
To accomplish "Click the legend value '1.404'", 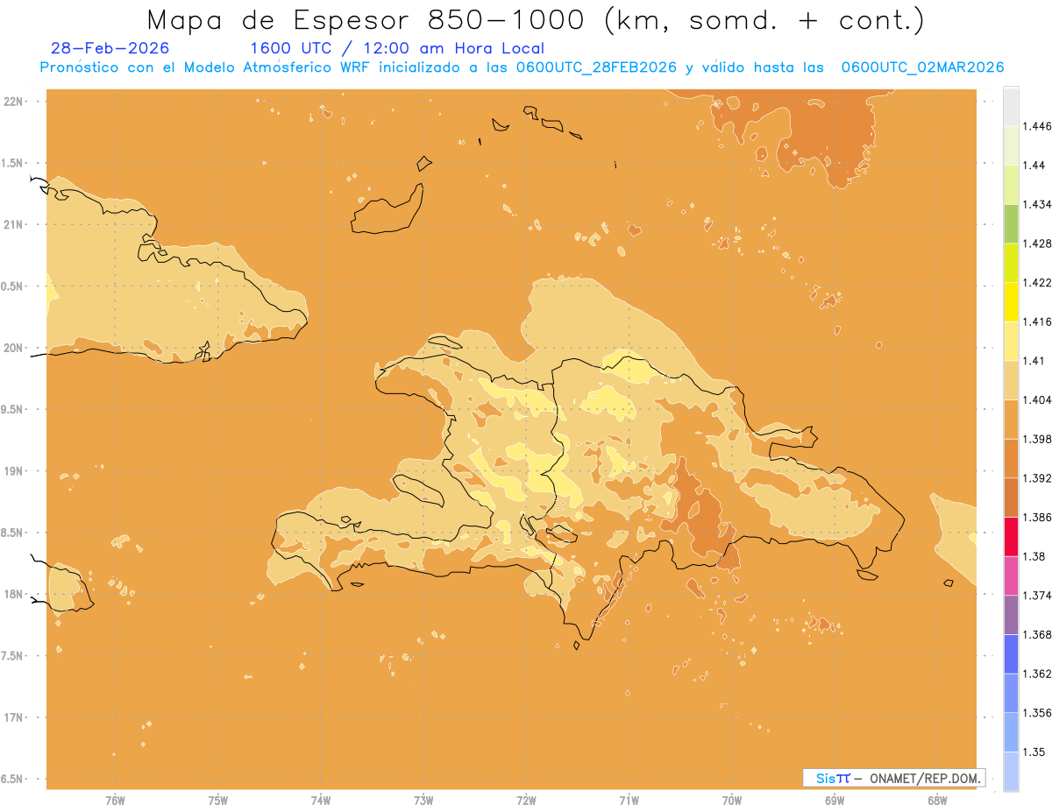I will click(1037, 399).
